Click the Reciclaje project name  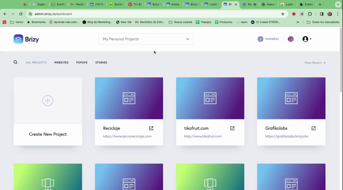click(111, 128)
